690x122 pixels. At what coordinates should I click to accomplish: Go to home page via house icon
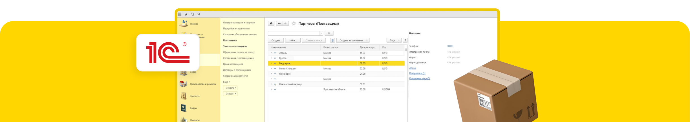click(x=271, y=24)
